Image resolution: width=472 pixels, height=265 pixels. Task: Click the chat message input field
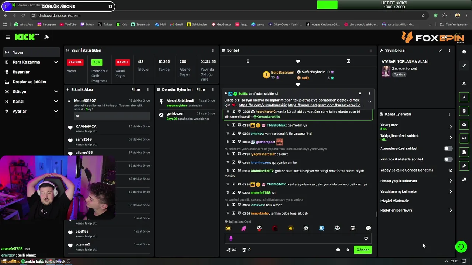(x=298, y=238)
